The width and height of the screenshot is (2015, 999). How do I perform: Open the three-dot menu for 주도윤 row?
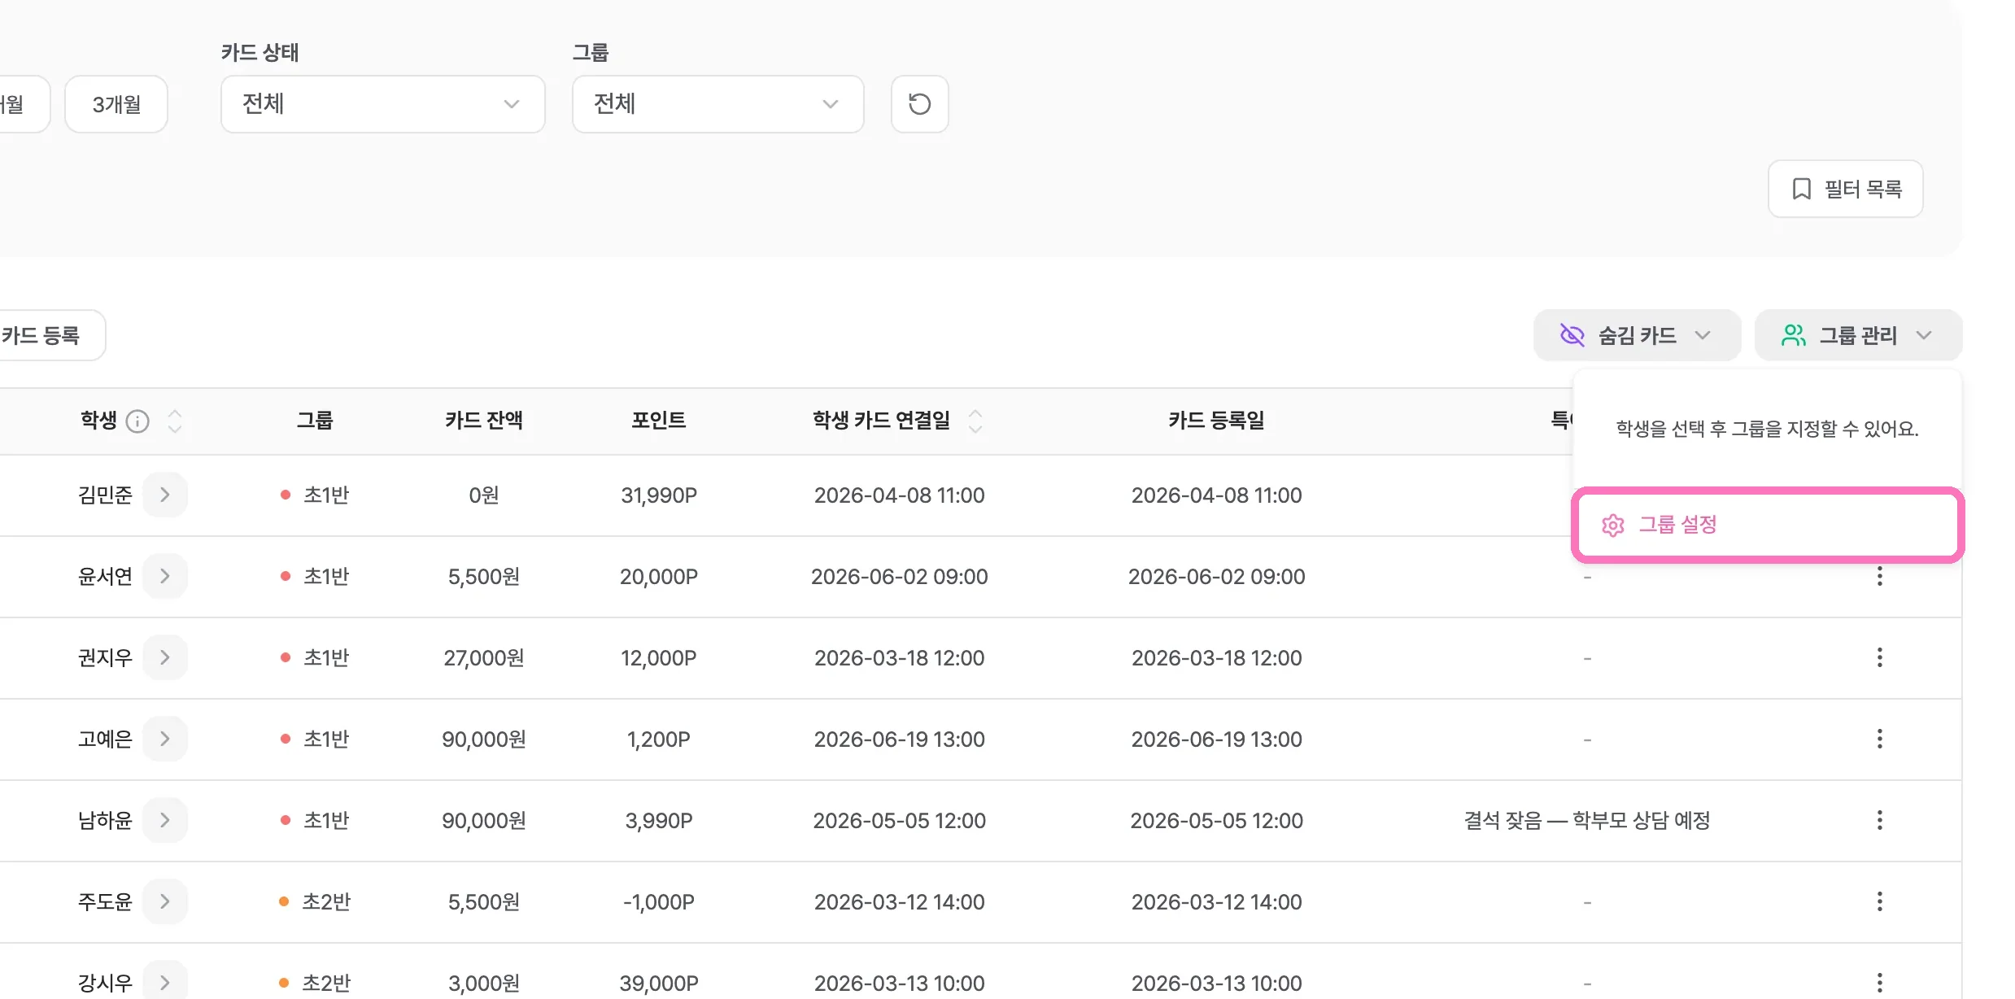[x=1879, y=901]
